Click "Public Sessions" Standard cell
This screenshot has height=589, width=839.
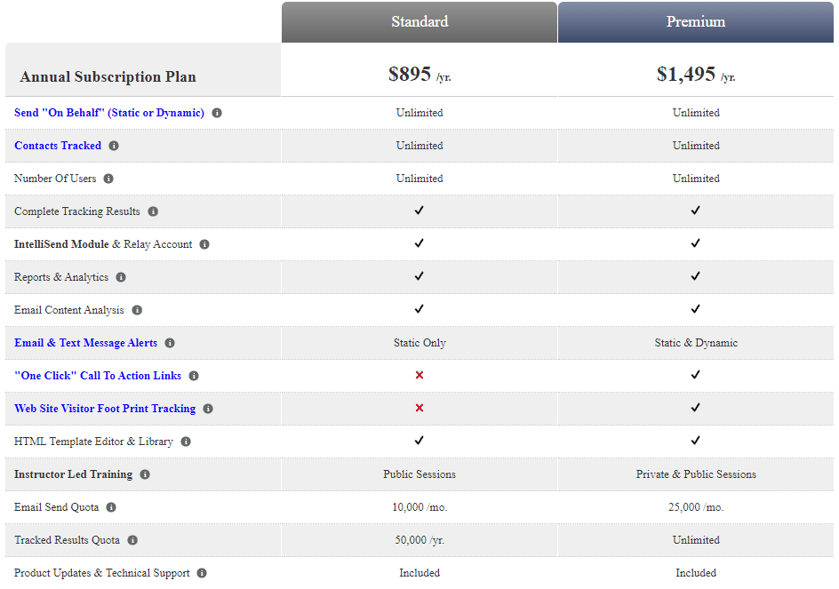tap(419, 474)
